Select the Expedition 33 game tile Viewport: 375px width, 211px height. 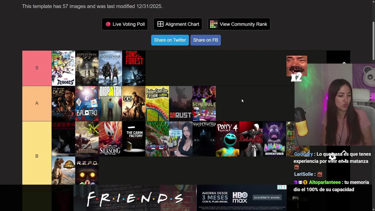pyautogui.click(x=87, y=68)
